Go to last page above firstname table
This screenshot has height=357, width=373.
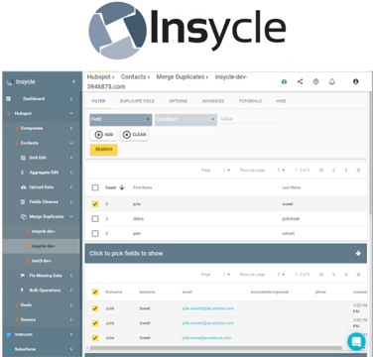click(358, 275)
